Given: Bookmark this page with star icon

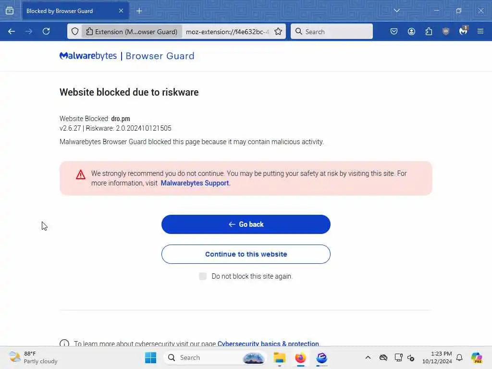Looking at the screenshot, I should point(278,31).
